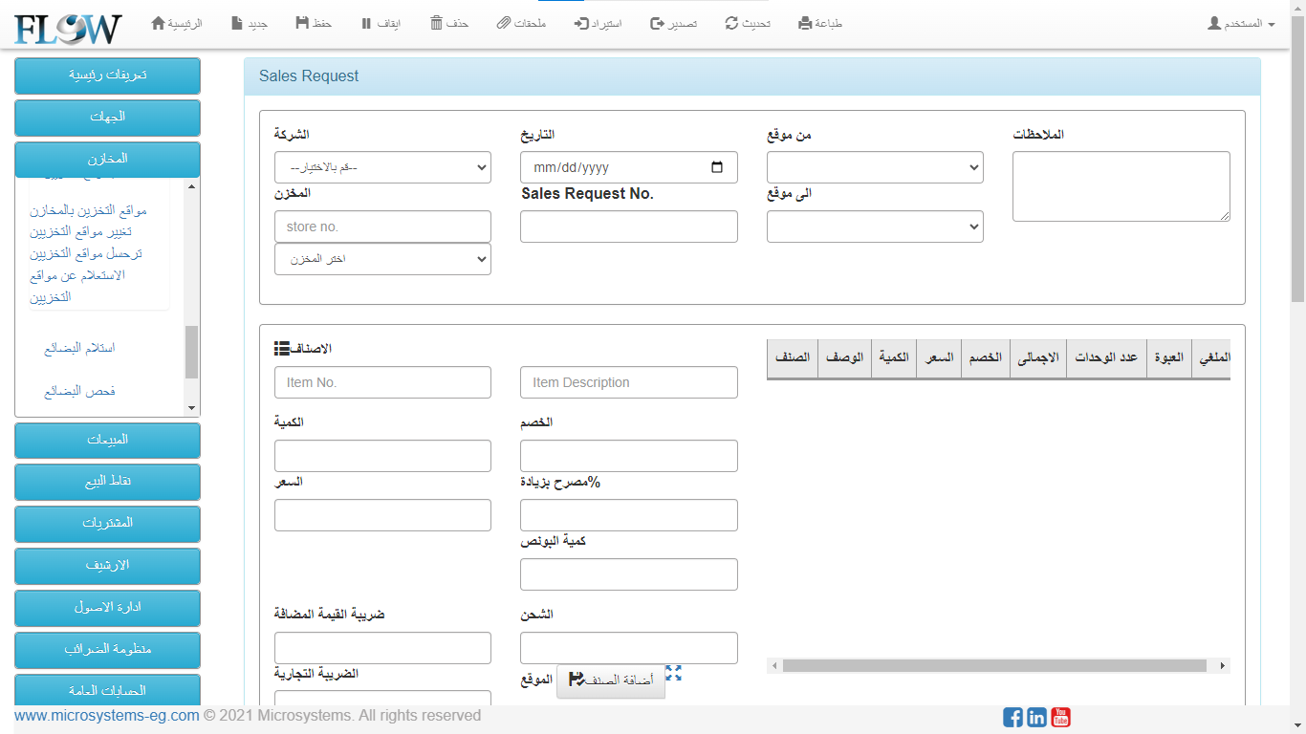Click the Import (استيراد) icon
Viewport: 1306px width, 734px height.
coord(581,23)
